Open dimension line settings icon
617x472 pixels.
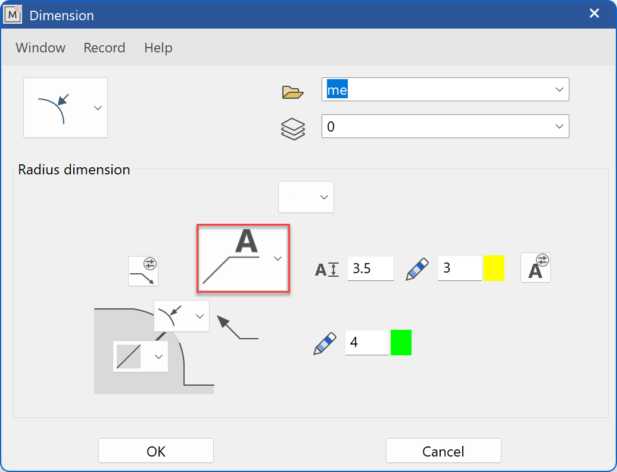point(144,271)
